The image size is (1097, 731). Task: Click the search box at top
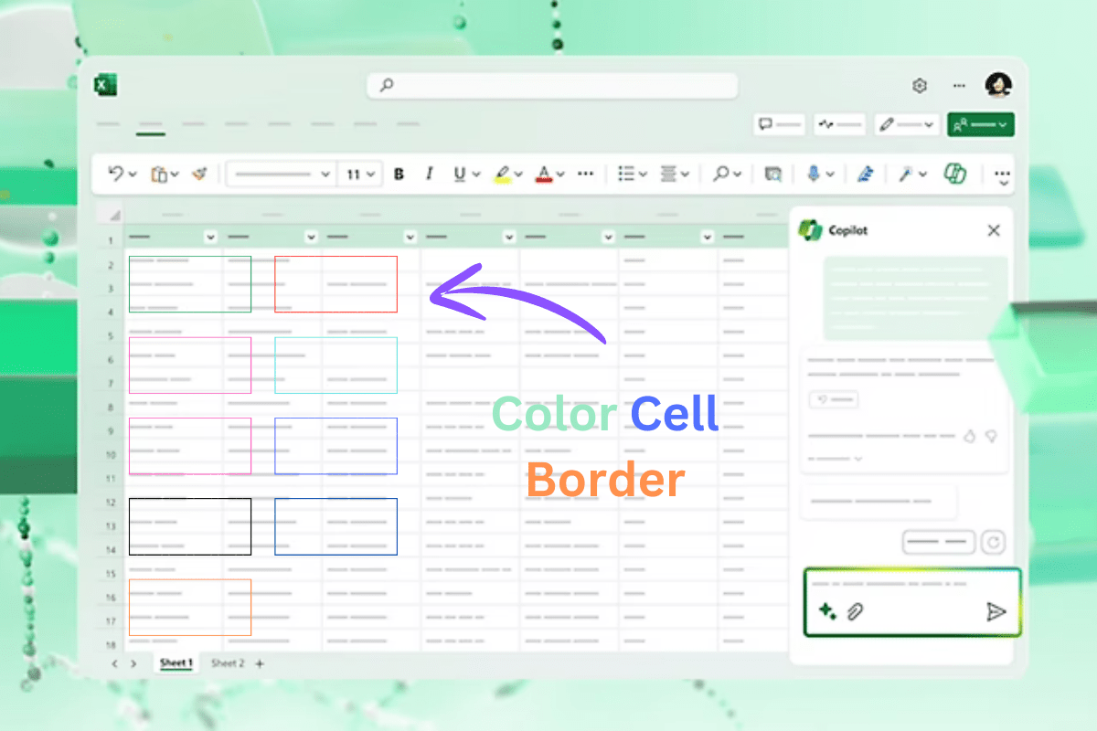pyautogui.click(x=552, y=85)
